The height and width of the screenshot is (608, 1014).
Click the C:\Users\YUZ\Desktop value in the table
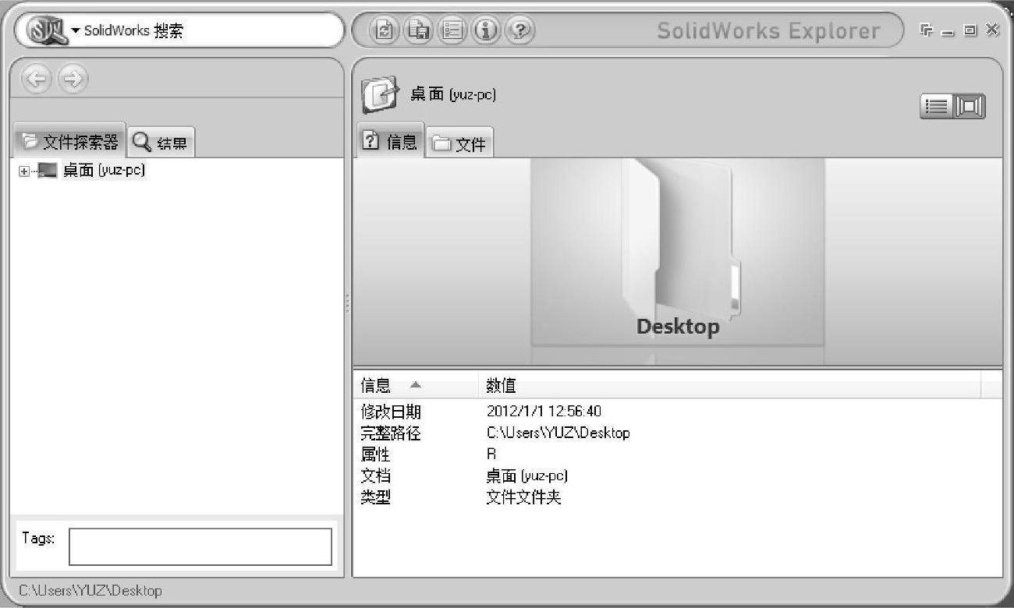pos(558,433)
